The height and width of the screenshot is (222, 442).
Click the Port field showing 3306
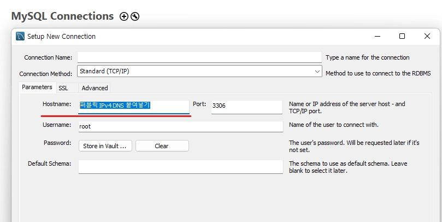tap(246, 107)
